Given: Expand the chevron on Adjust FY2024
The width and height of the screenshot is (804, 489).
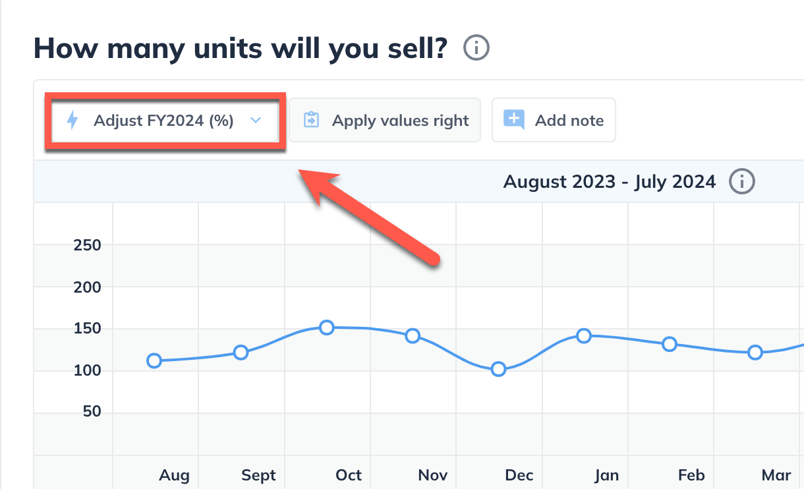Looking at the screenshot, I should (256, 121).
